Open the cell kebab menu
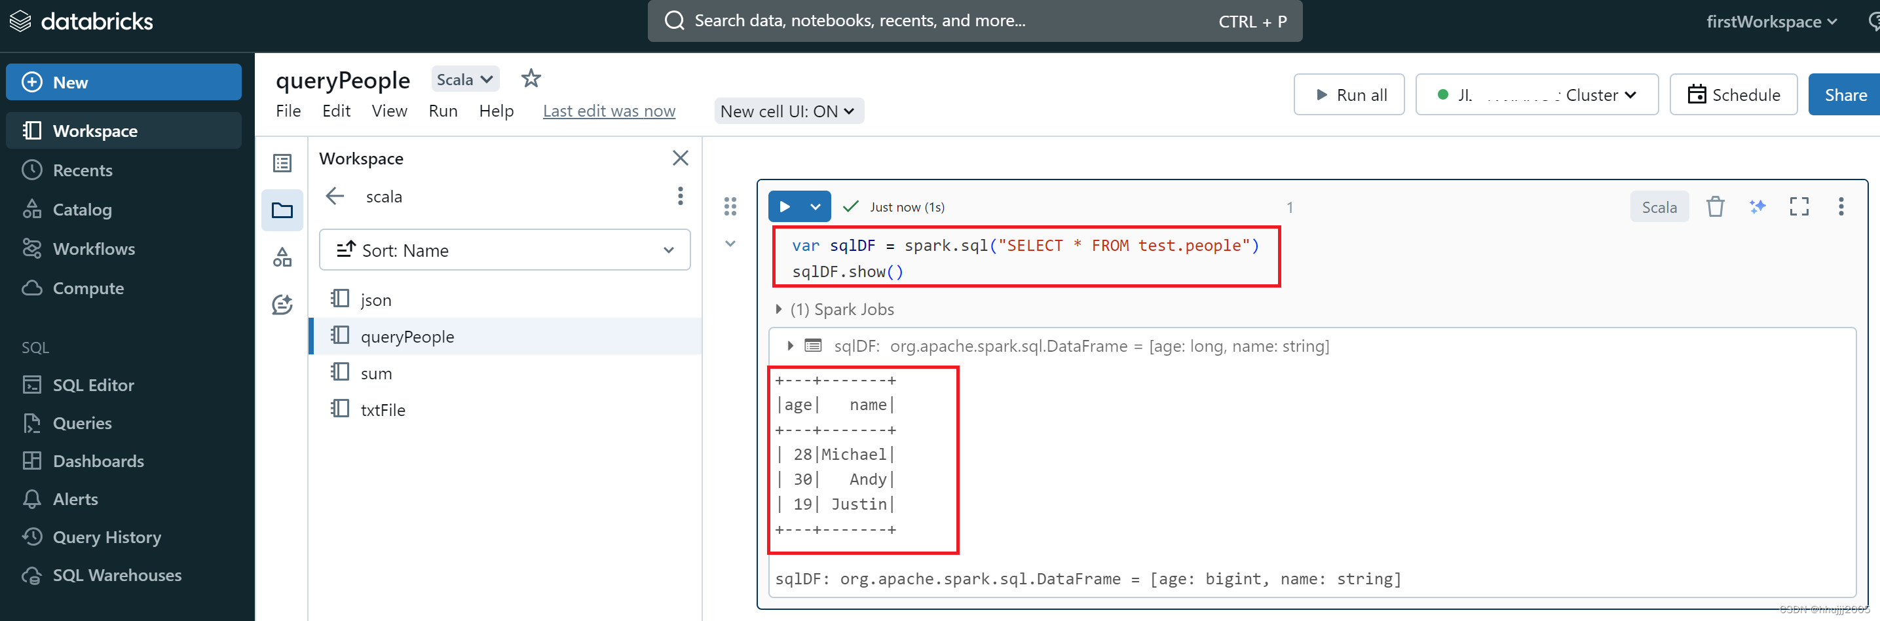This screenshot has width=1880, height=621. coord(1841,207)
